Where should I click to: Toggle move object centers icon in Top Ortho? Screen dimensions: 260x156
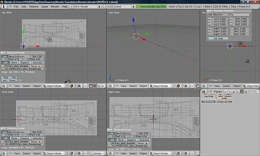(85, 86)
